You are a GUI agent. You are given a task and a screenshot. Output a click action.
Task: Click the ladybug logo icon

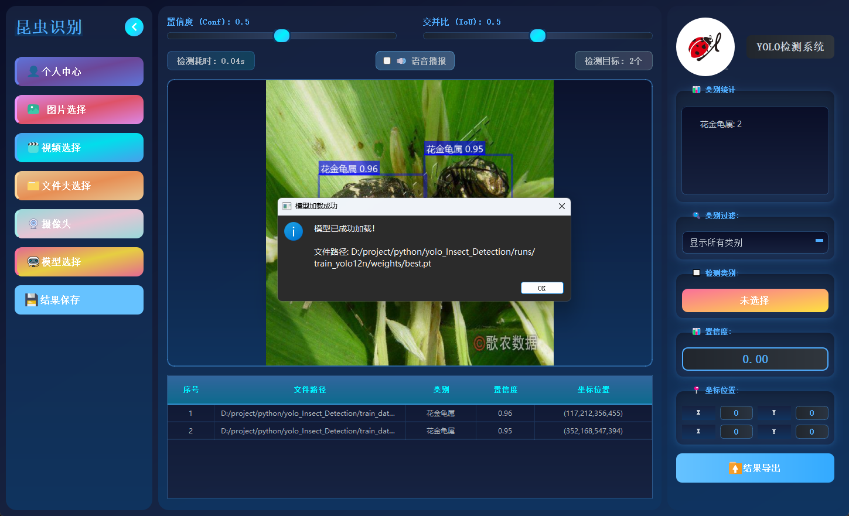[705, 47]
